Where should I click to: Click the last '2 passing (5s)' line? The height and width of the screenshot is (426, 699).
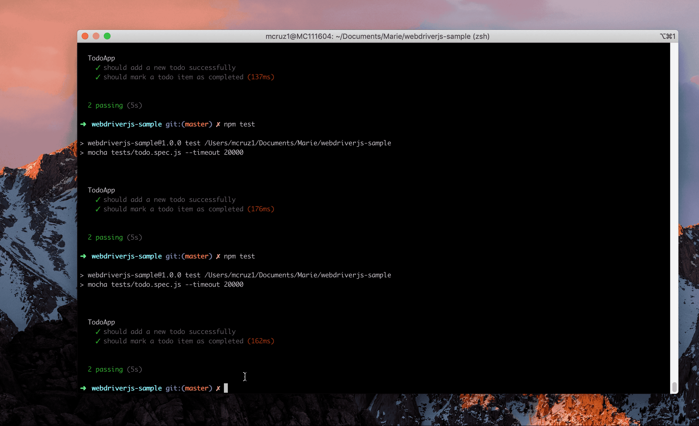pos(115,369)
